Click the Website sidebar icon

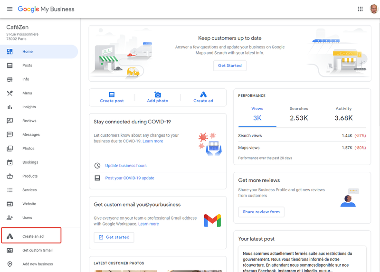[9, 204]
